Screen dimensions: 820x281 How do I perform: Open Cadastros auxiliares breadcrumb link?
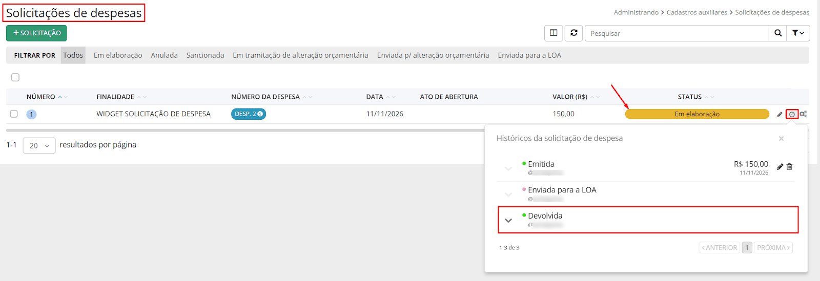[696, 12]
